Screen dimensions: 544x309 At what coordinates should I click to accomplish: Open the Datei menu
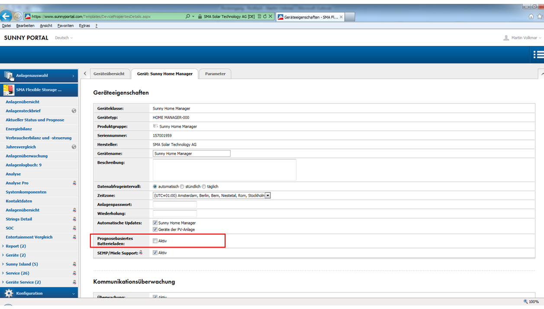(6, 26)
